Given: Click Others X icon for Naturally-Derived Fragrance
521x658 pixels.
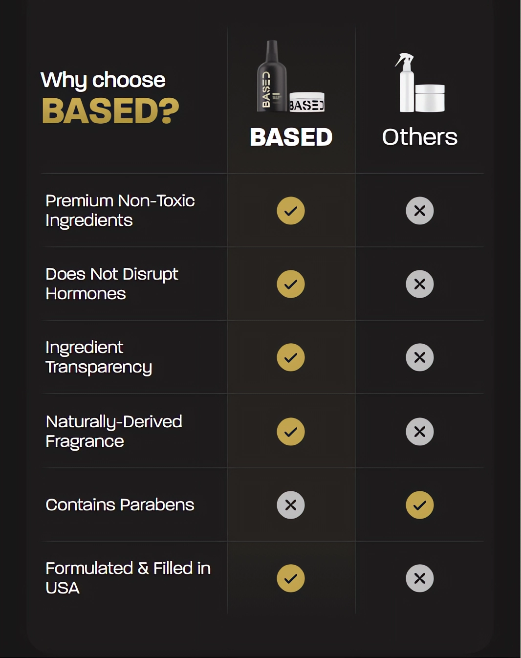Looking at the screenshot, I should [x=420, y=432].
